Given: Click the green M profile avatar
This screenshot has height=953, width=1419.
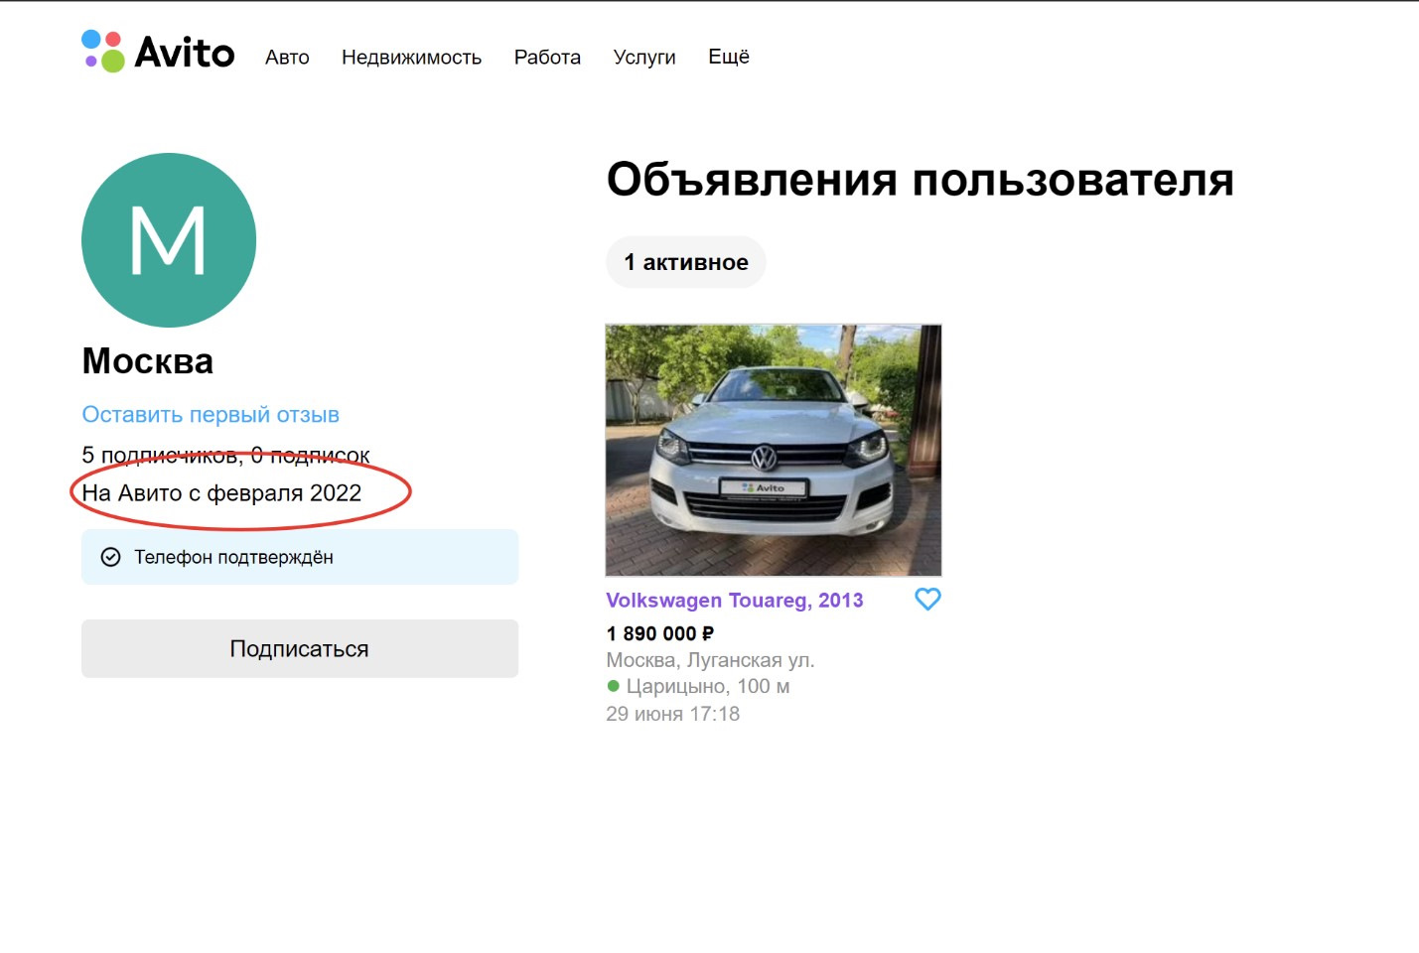Looking at the screenshot, I should [169, 240].
